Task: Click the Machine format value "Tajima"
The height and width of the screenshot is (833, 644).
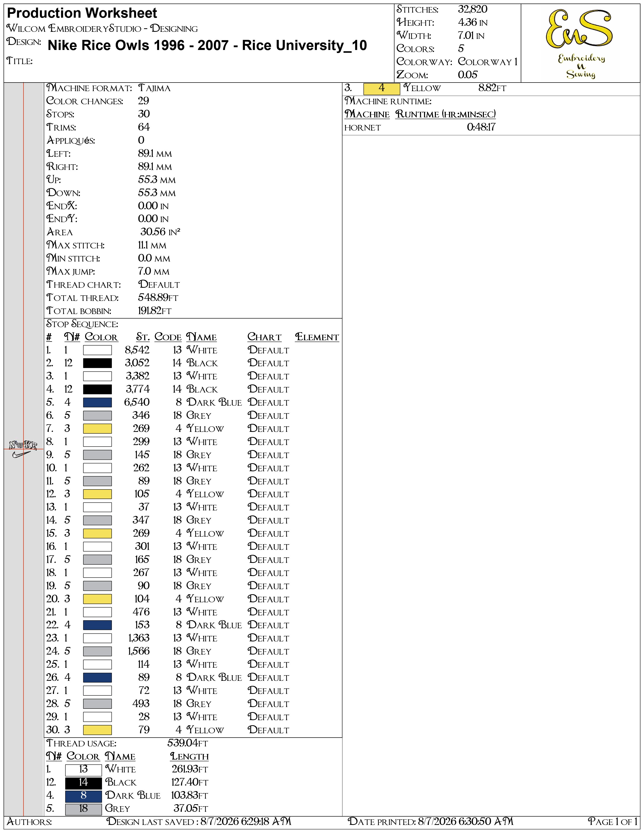Action: tap(154, 88)
